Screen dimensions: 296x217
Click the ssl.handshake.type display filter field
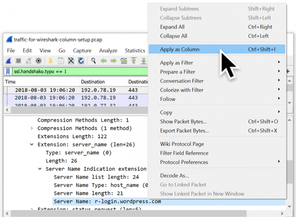click(x=77, y=72)
